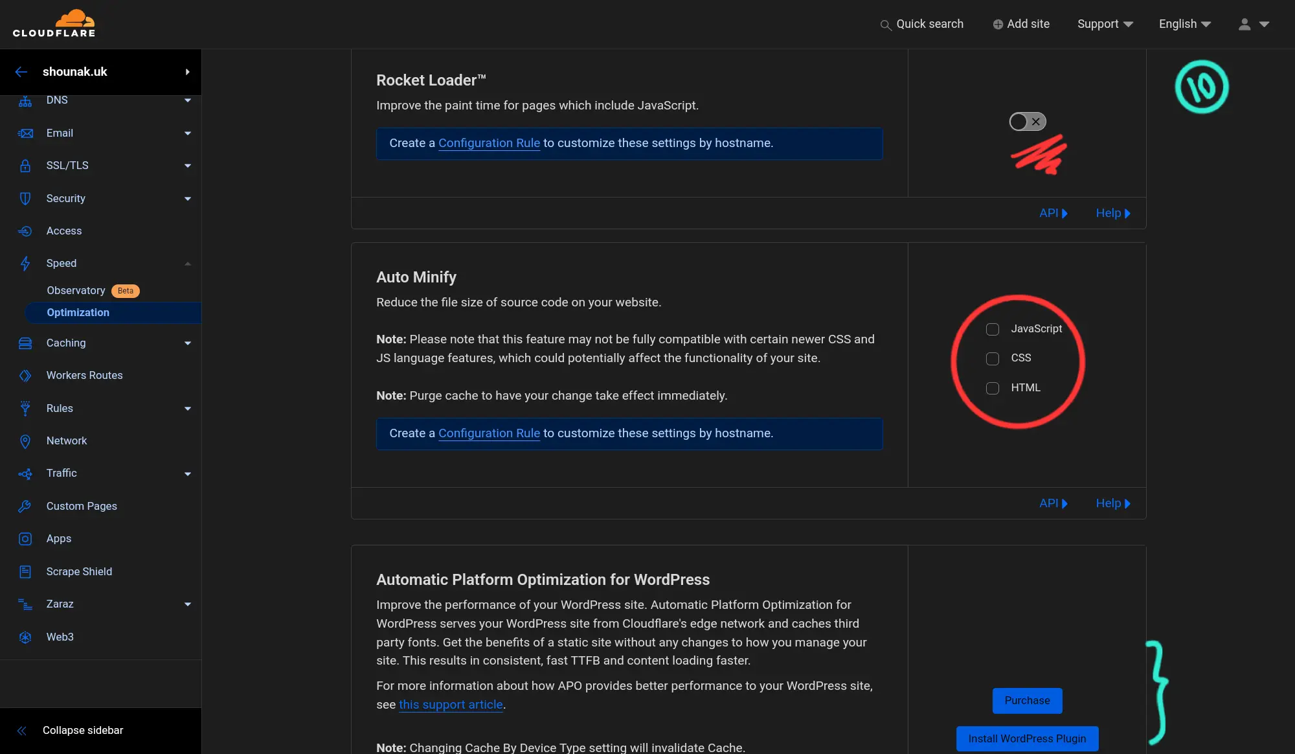Image resolution: width=1295 pixels, height=754 pixels.
Task: Expand the Email menu arrow
Action: 188,133
